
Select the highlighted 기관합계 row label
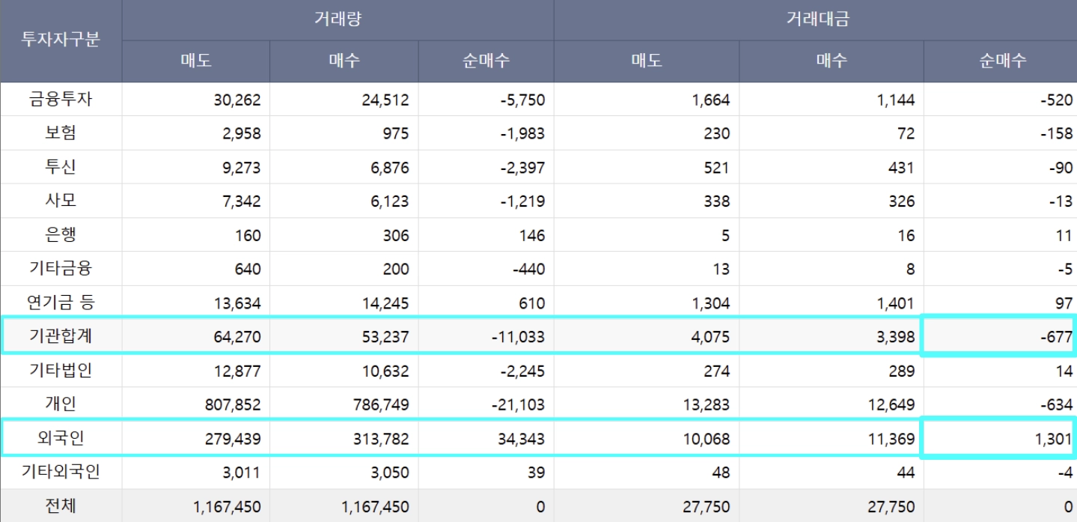pyautogui.click(x=61, y=336)
